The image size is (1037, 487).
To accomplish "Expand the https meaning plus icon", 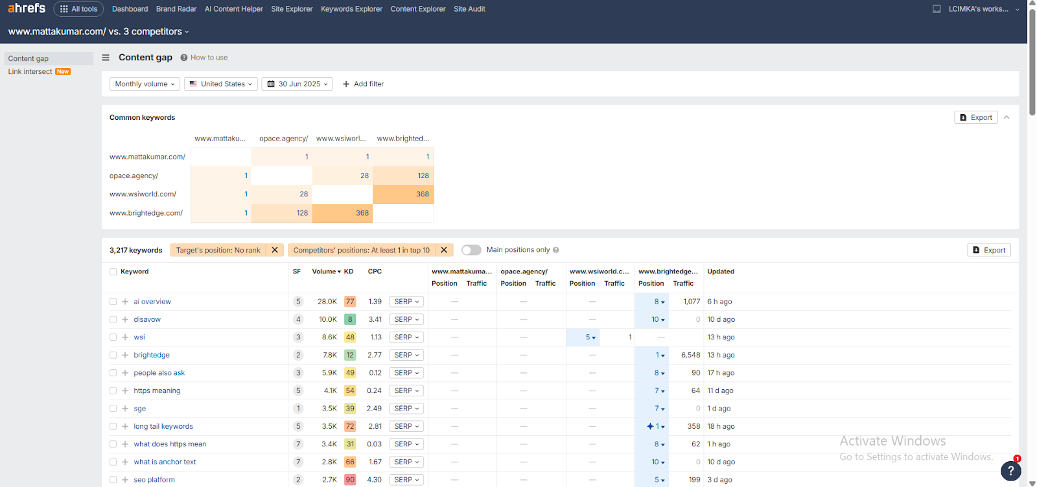I will click(x=125, y=391).
